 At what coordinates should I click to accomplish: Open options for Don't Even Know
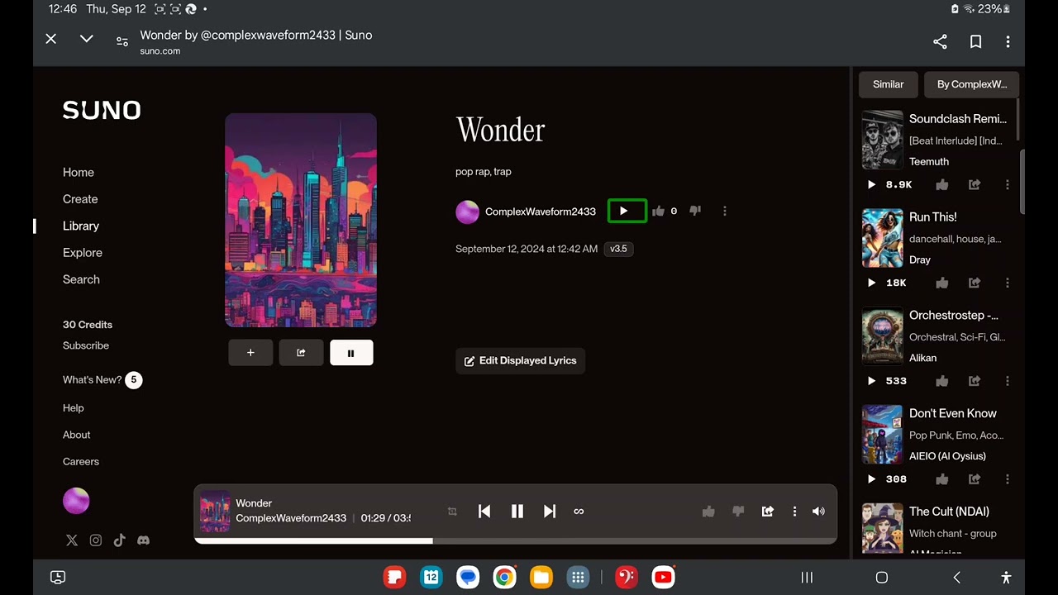coord(1008,479)
